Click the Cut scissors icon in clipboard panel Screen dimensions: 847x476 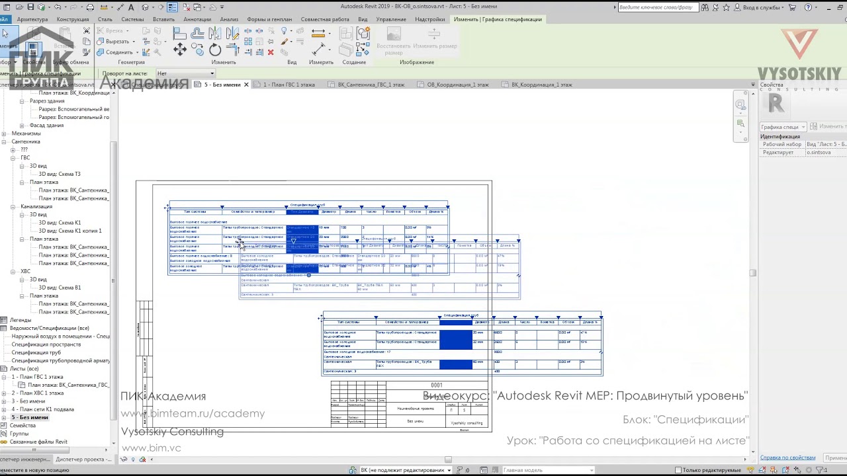pyautogui.click(x=87, y=31)
